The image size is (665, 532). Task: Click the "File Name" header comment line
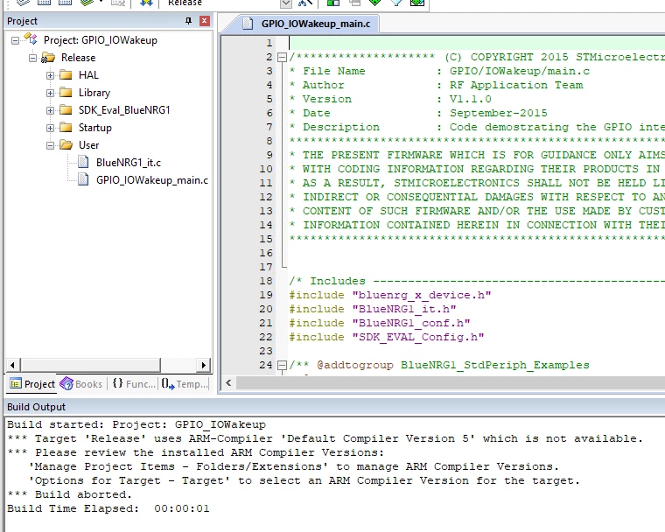pos(439,71)
